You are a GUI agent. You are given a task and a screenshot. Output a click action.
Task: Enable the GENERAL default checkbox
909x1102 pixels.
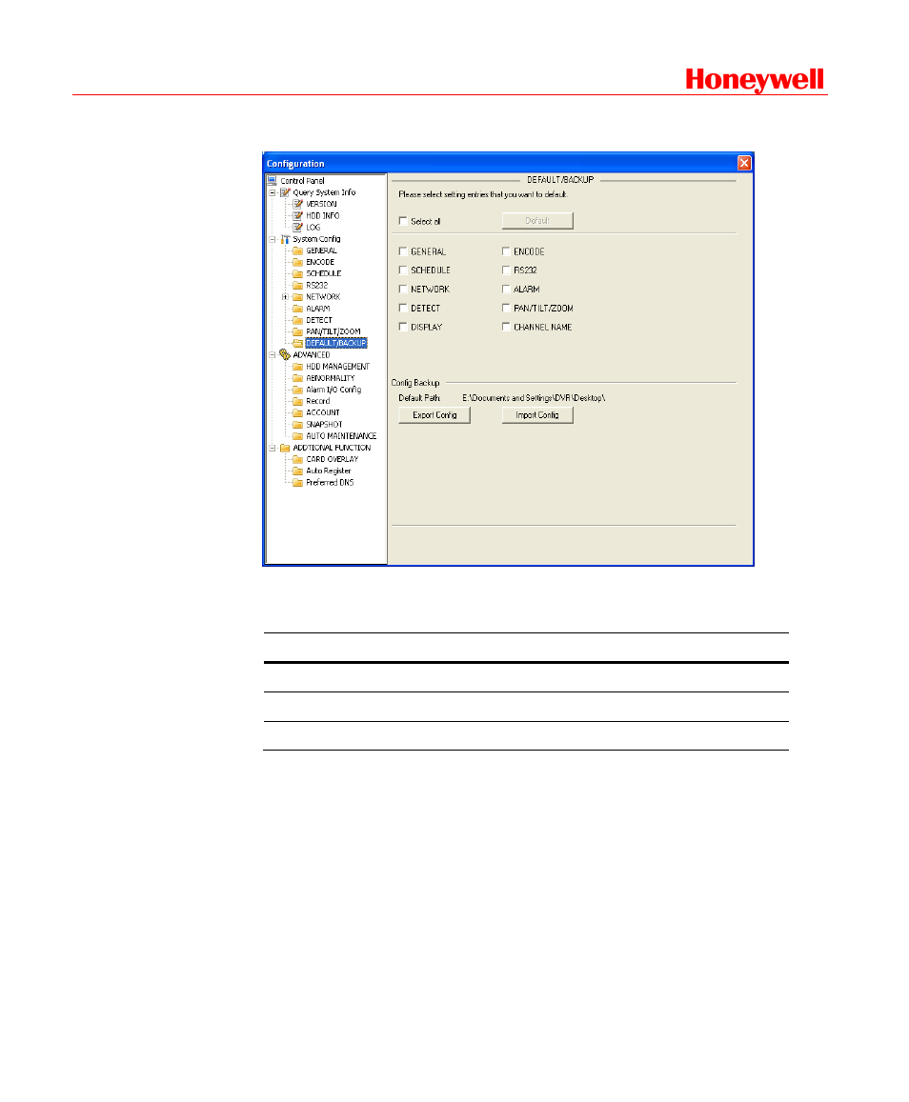click(x=403, y=250)
